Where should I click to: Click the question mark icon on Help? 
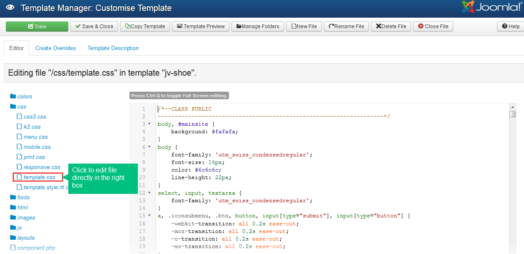504,26
